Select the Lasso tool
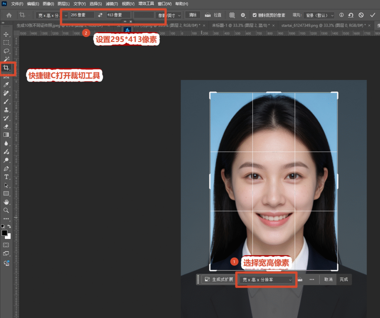 [x=6, y=51]
